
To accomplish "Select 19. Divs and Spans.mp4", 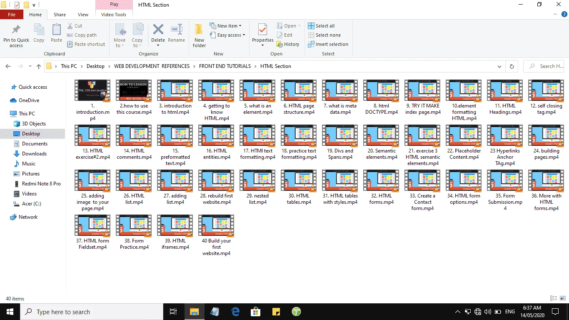I will [x=340, y=142].
